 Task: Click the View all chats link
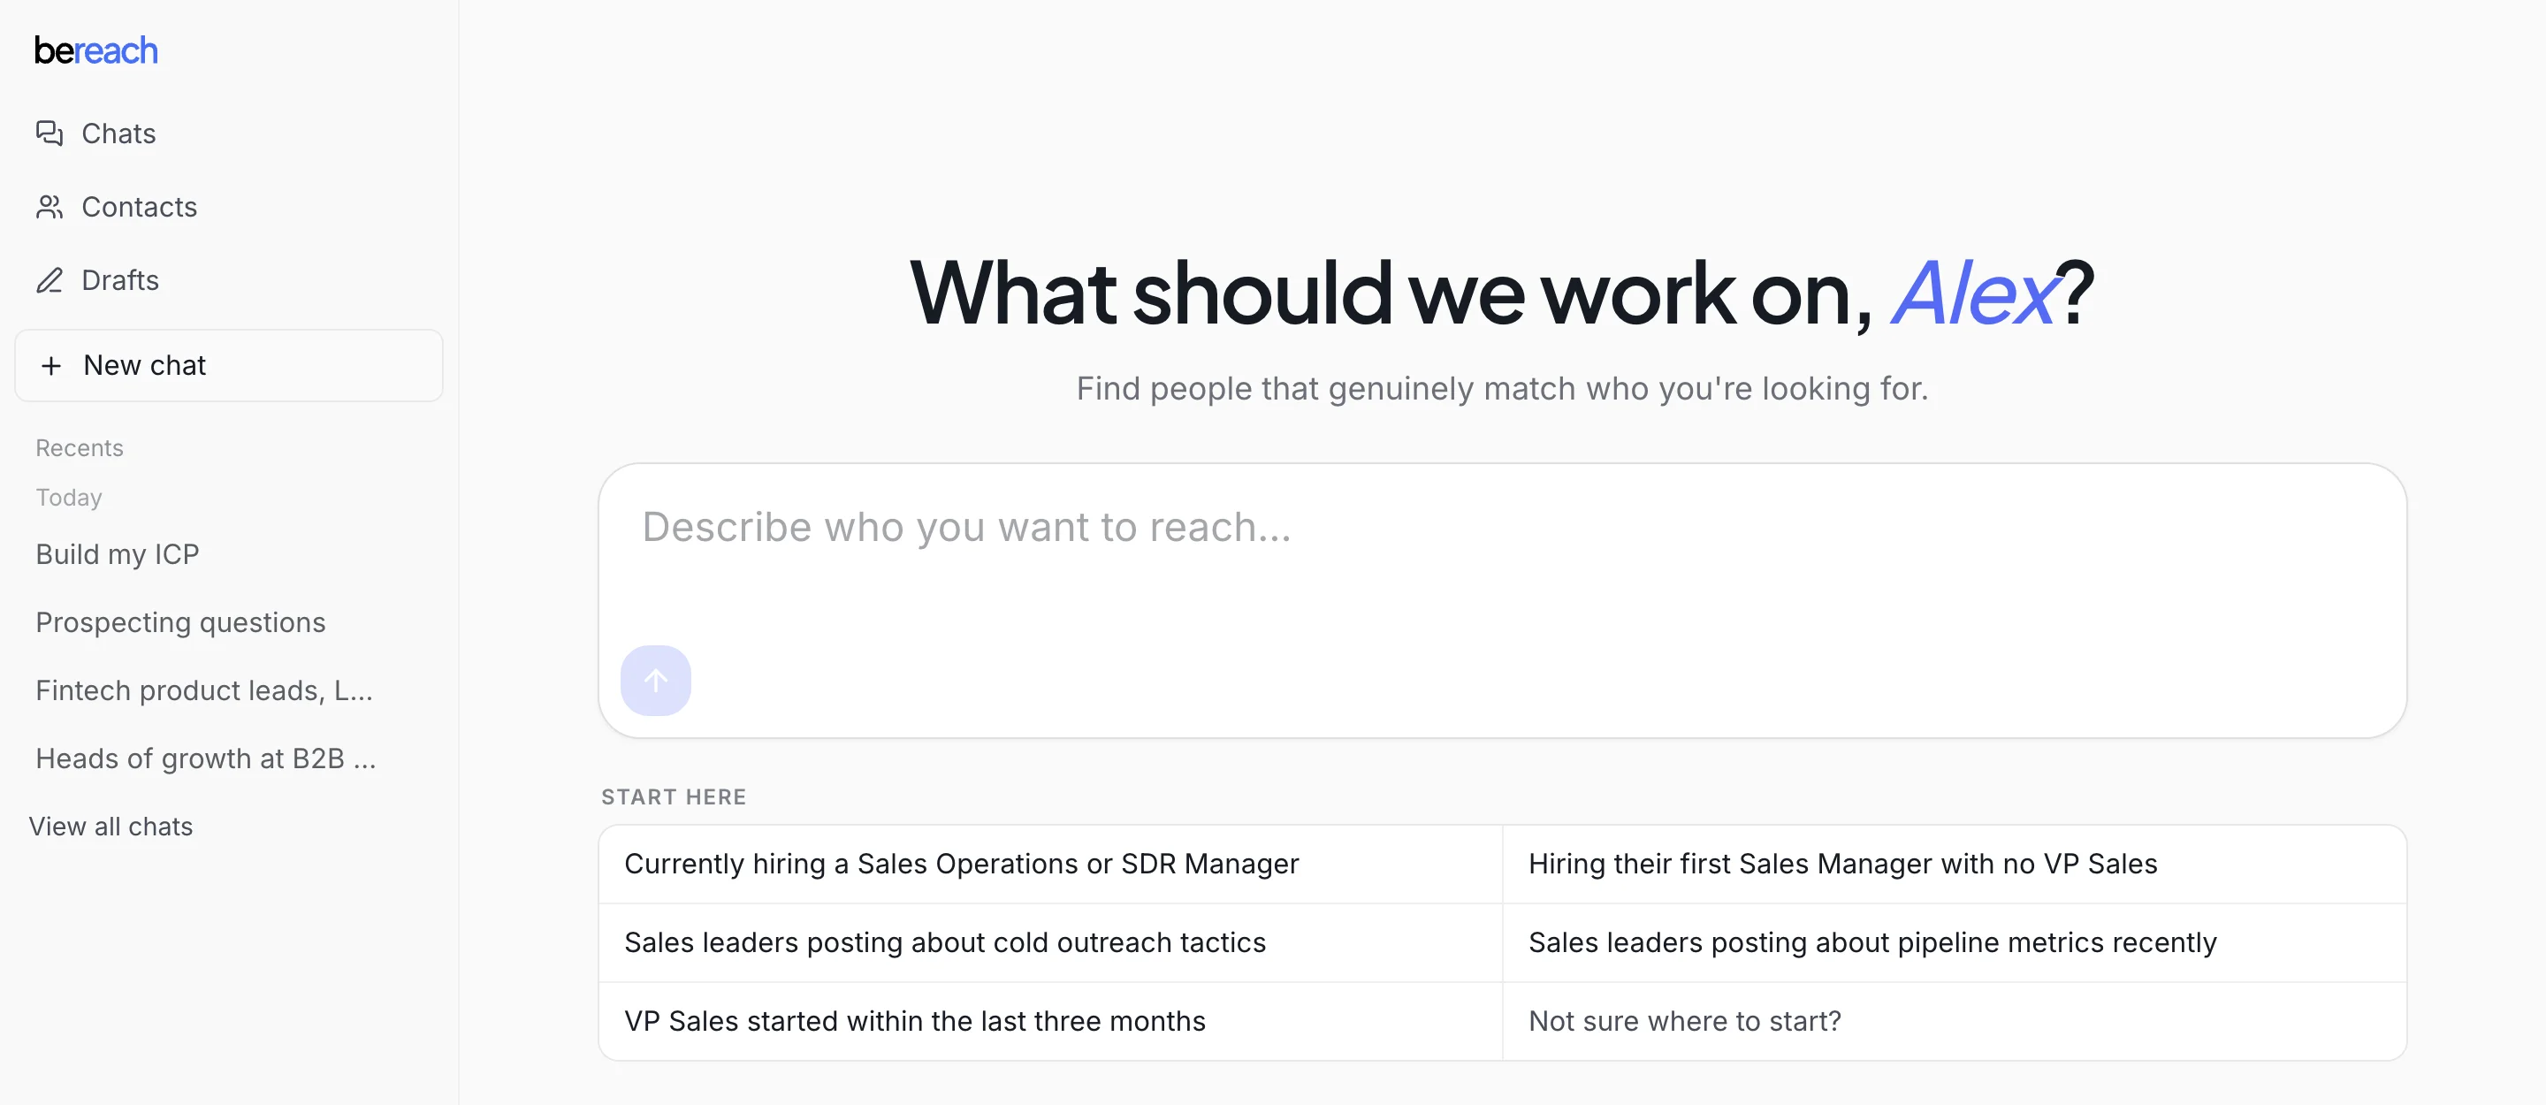(111, 827)
